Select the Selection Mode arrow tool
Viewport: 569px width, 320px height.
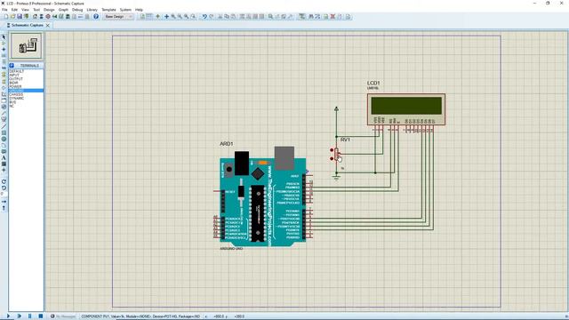pyautogui.click(x=4, y=37)
